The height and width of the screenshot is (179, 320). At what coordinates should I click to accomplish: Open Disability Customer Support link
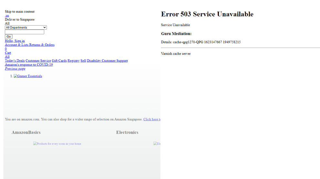pos(107,61)
